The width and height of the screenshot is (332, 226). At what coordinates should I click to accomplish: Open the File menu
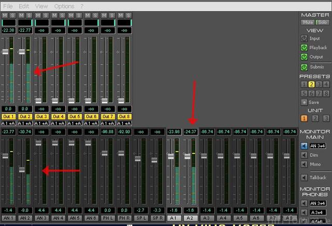click(8, 6)
